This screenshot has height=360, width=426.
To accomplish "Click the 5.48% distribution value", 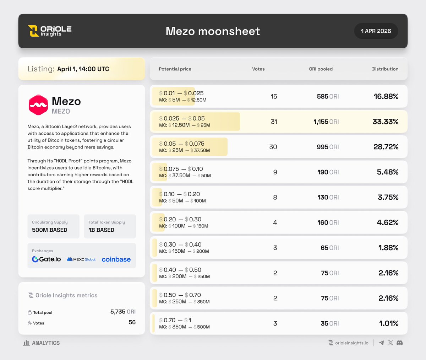I will point(388,172).
